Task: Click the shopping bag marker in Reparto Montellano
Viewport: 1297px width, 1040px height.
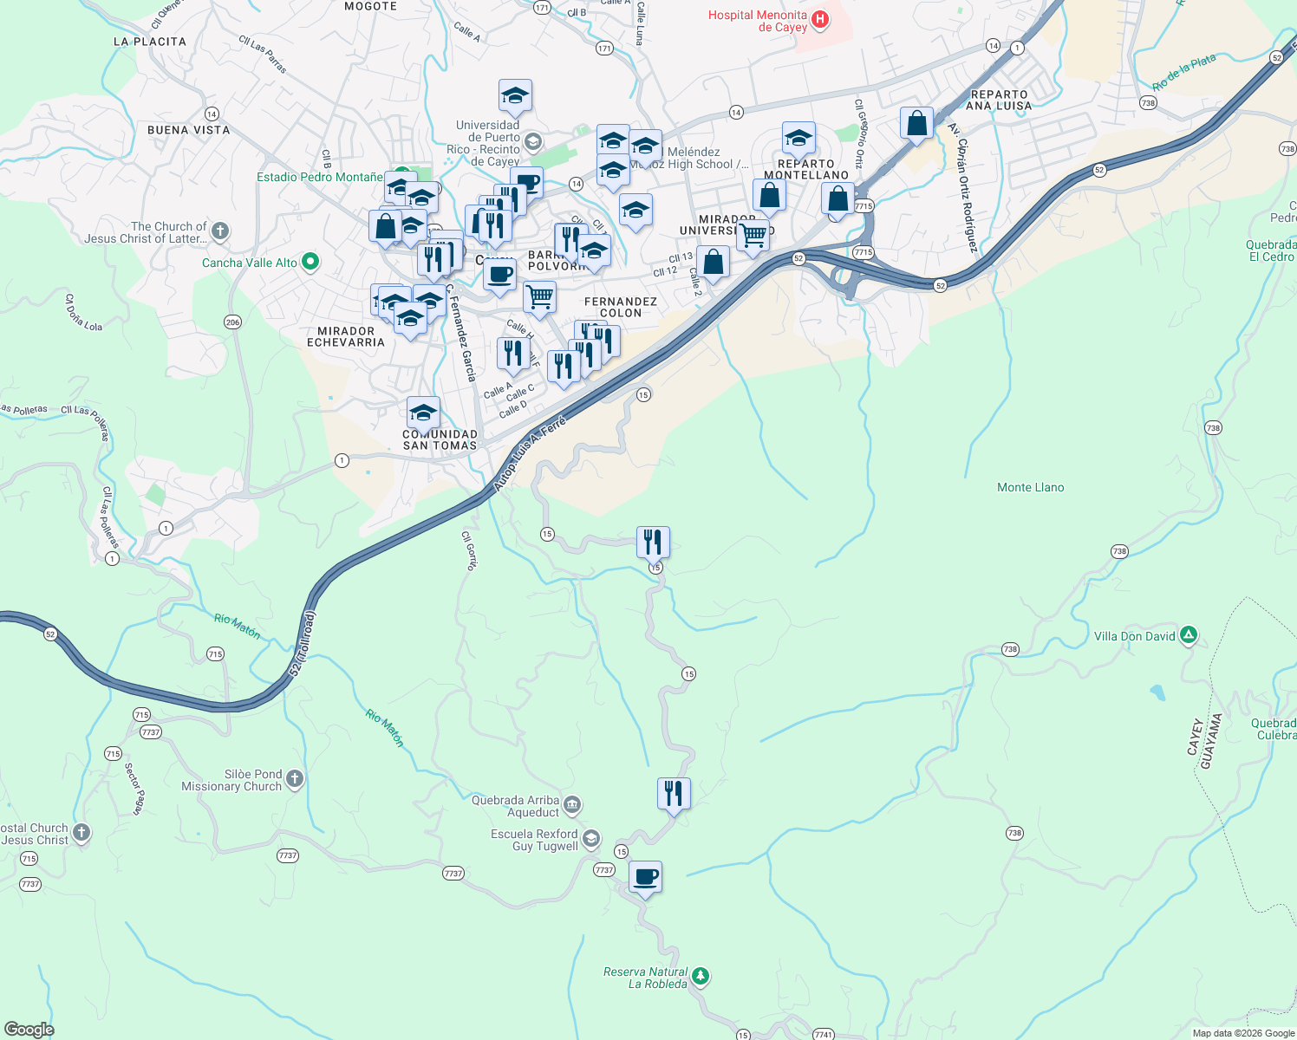Action: [x=770, y=196]
